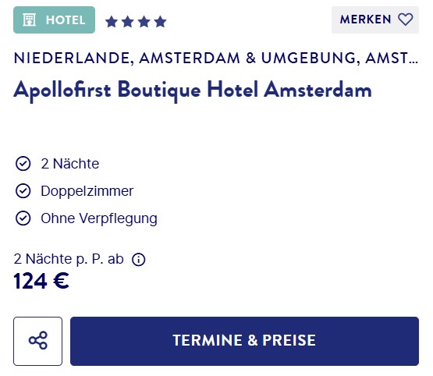Click the first rating star
Image resolution: width=433 pixels, height=376 pixels.
pyautogui.click(x=112, y=22)
